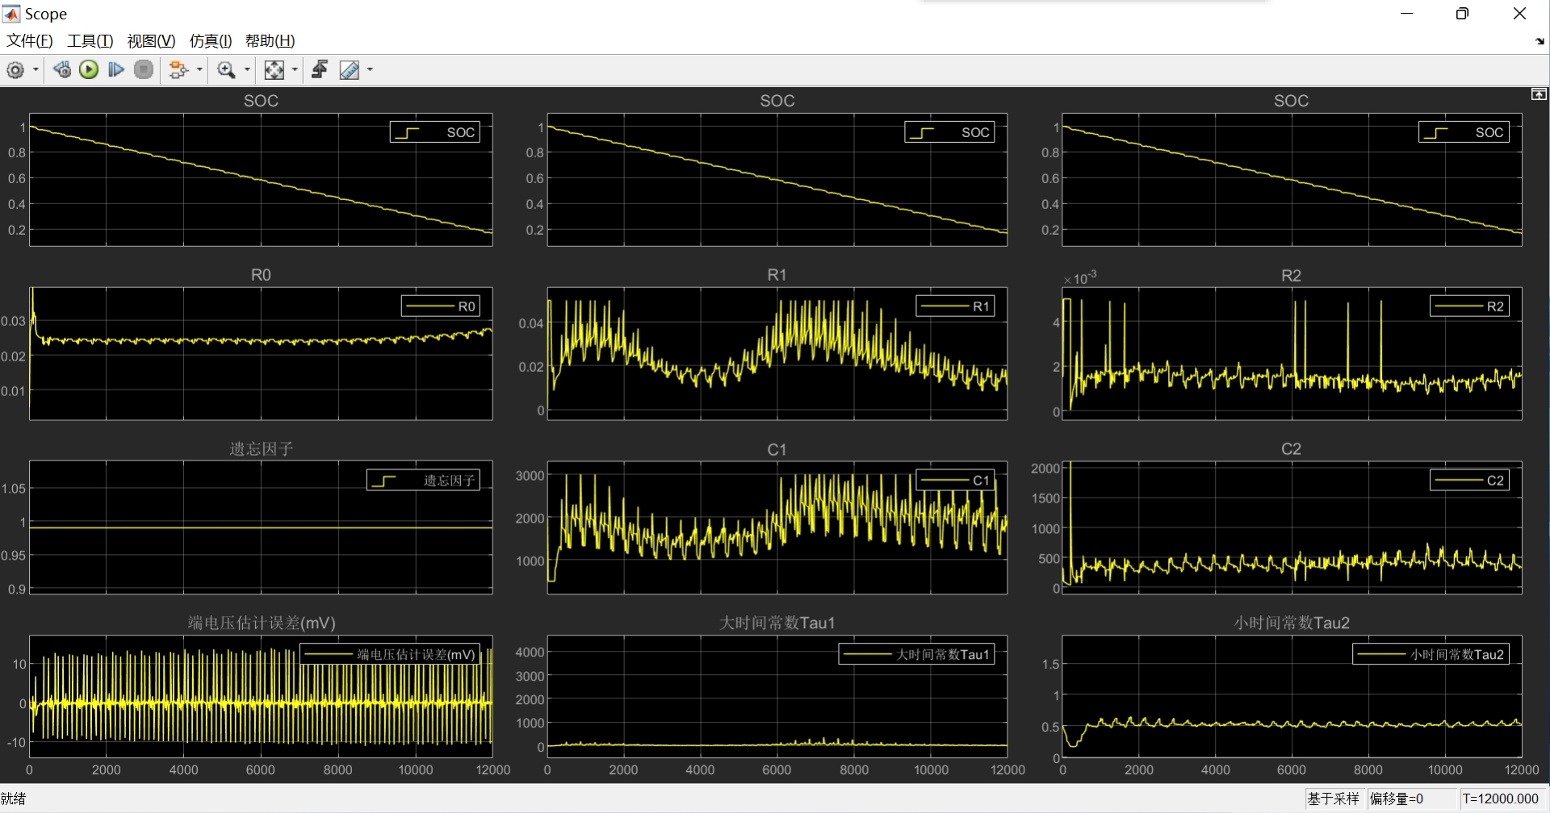Screen dimensions: 1550x813
Task: Open the 仿真(I) menu
Action: tap(211, 41)
